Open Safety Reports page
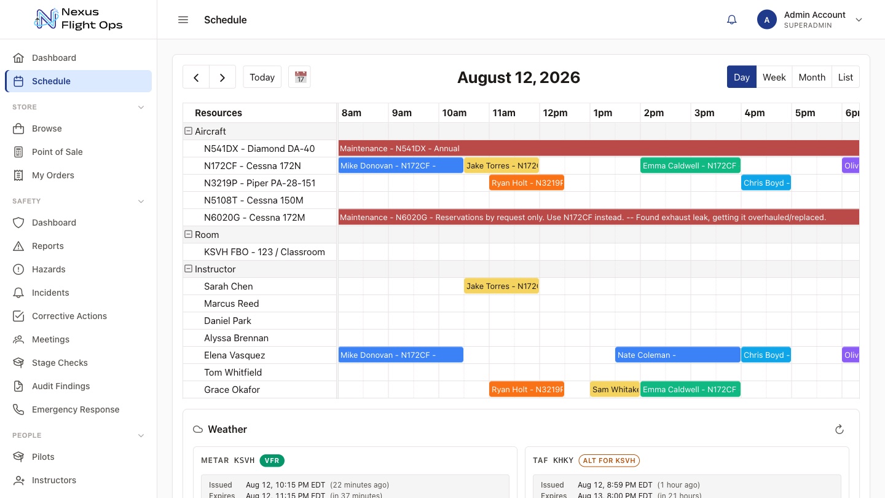885x498 pixels. (x=78, y=246)
